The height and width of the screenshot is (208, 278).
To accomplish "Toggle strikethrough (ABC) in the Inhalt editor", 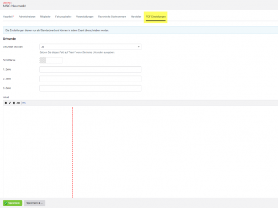I will point(18,103).
